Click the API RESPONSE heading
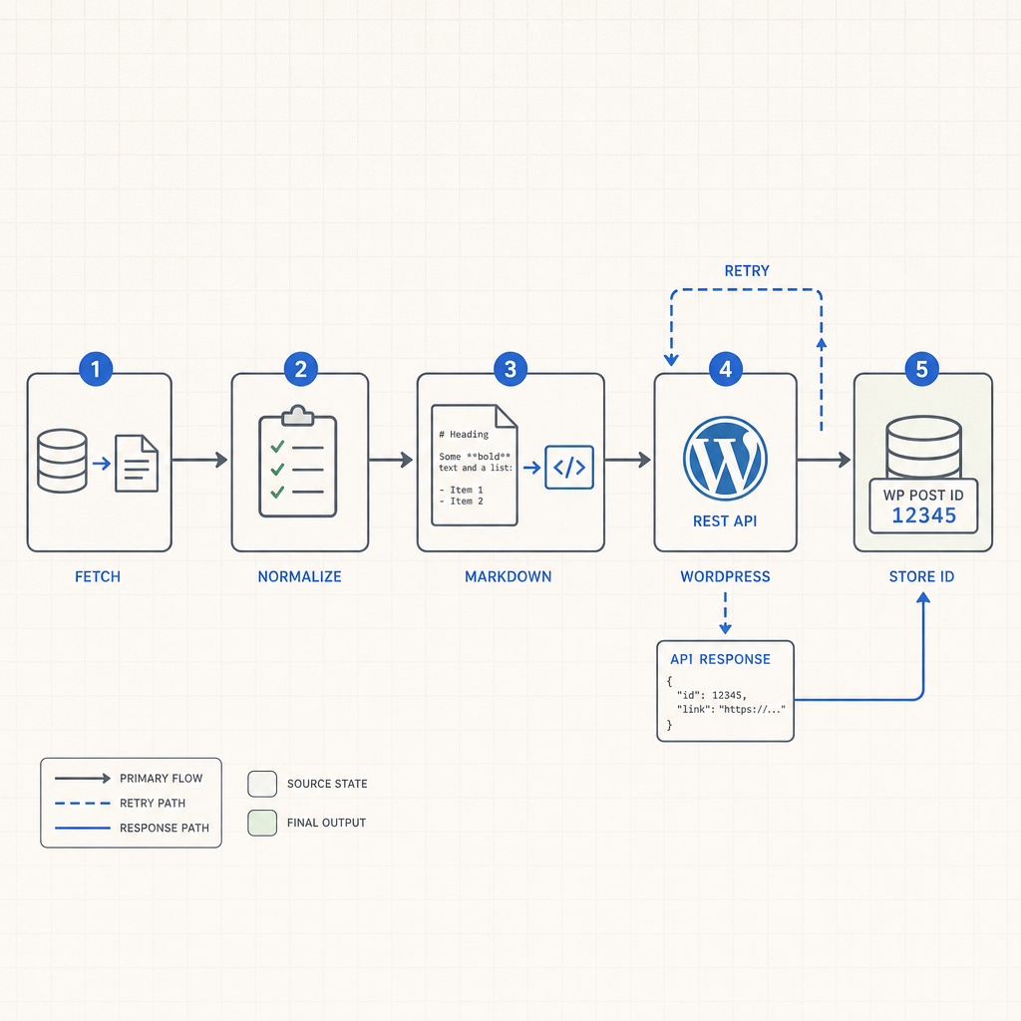1021x1021 pixels. coord(720,660)
